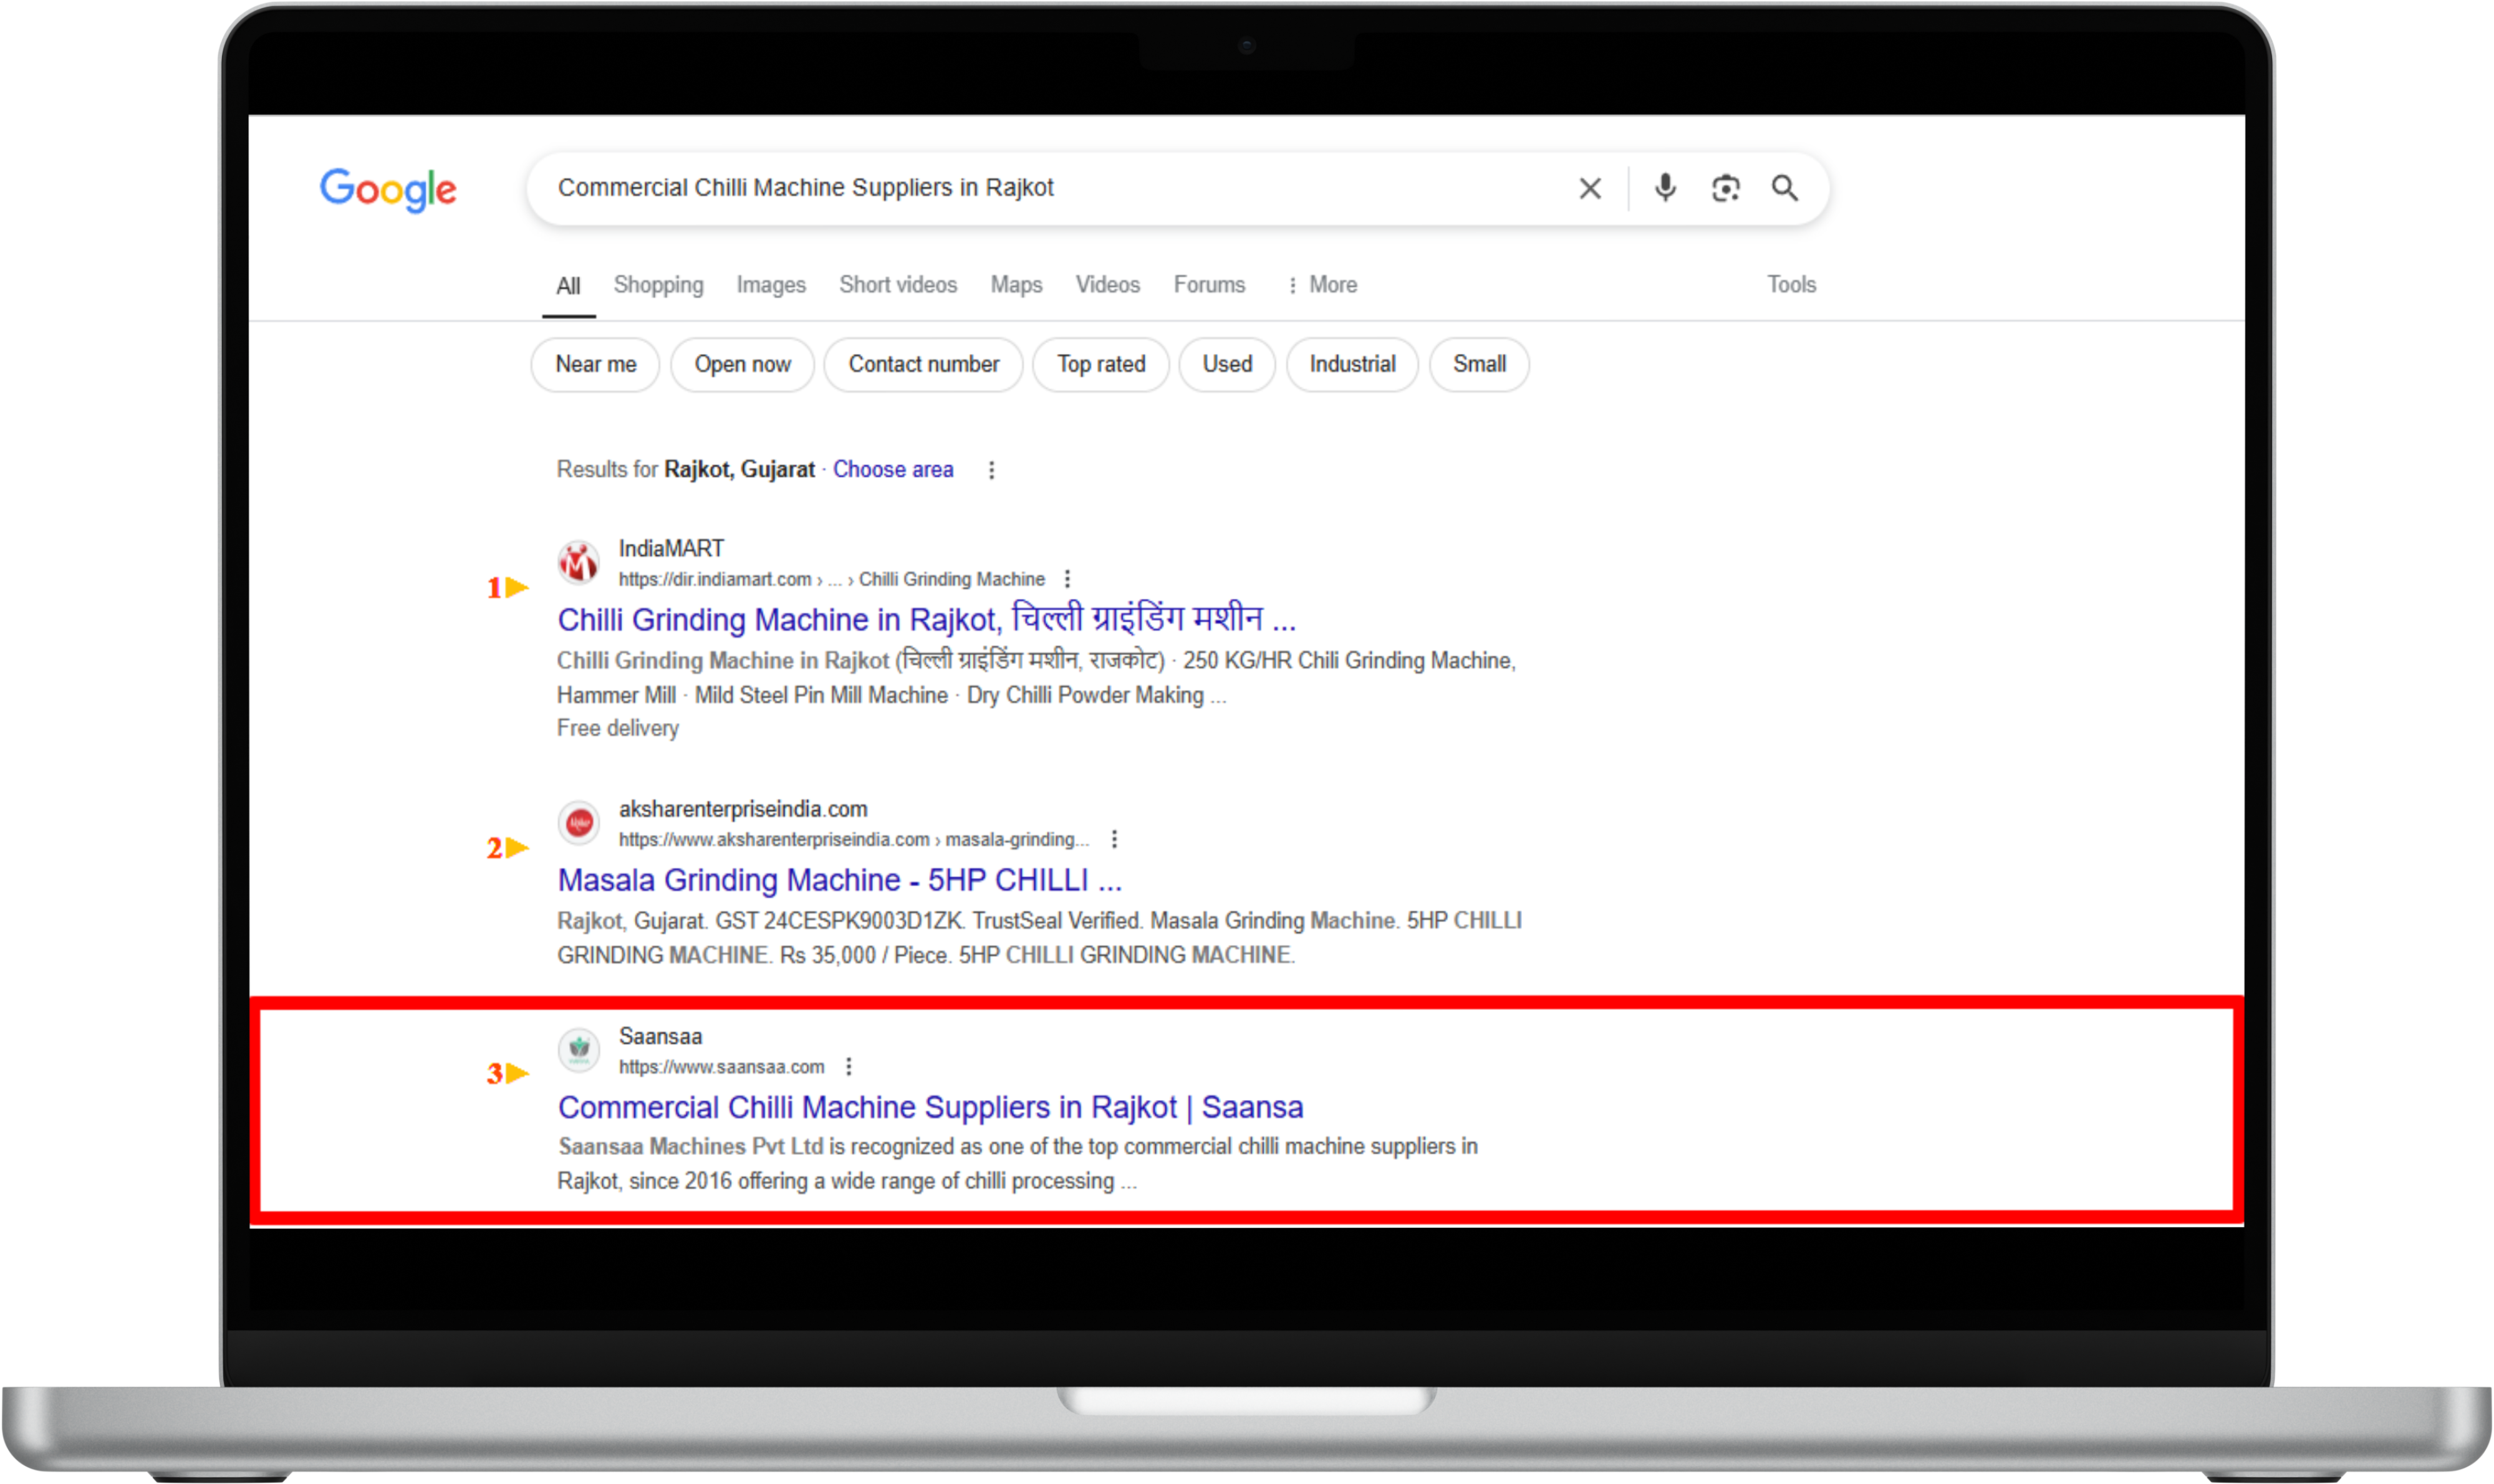Click the Choose area link
The height and width of the screenshot is (1484, 2494).
pyautogui.click(x=892, y=470)
